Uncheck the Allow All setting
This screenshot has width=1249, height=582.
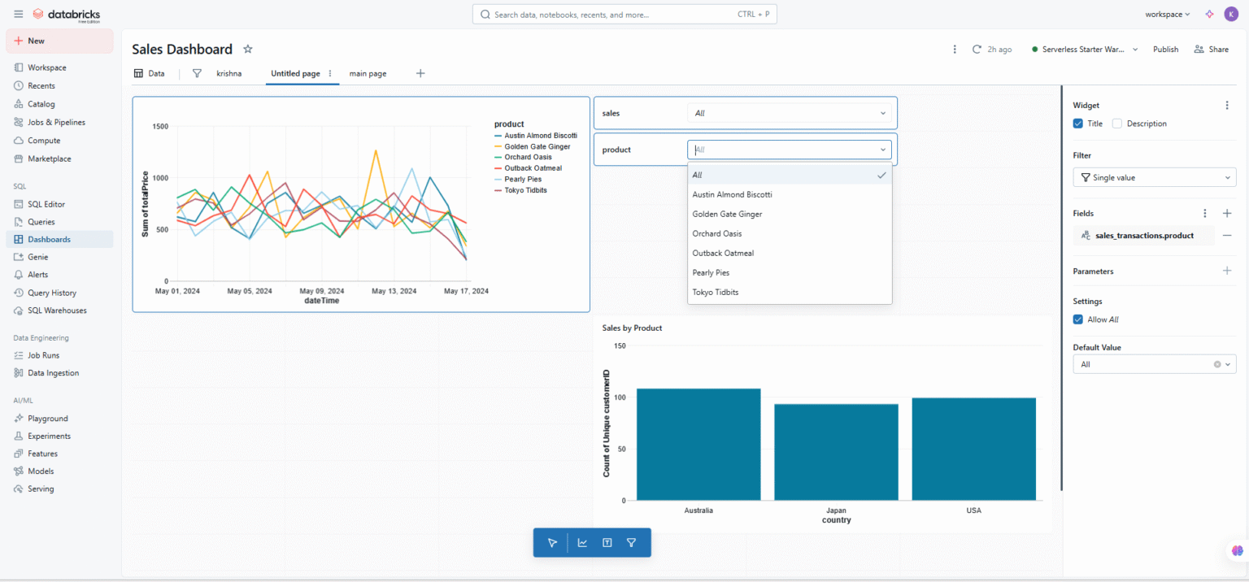(x=1077, y=319)
